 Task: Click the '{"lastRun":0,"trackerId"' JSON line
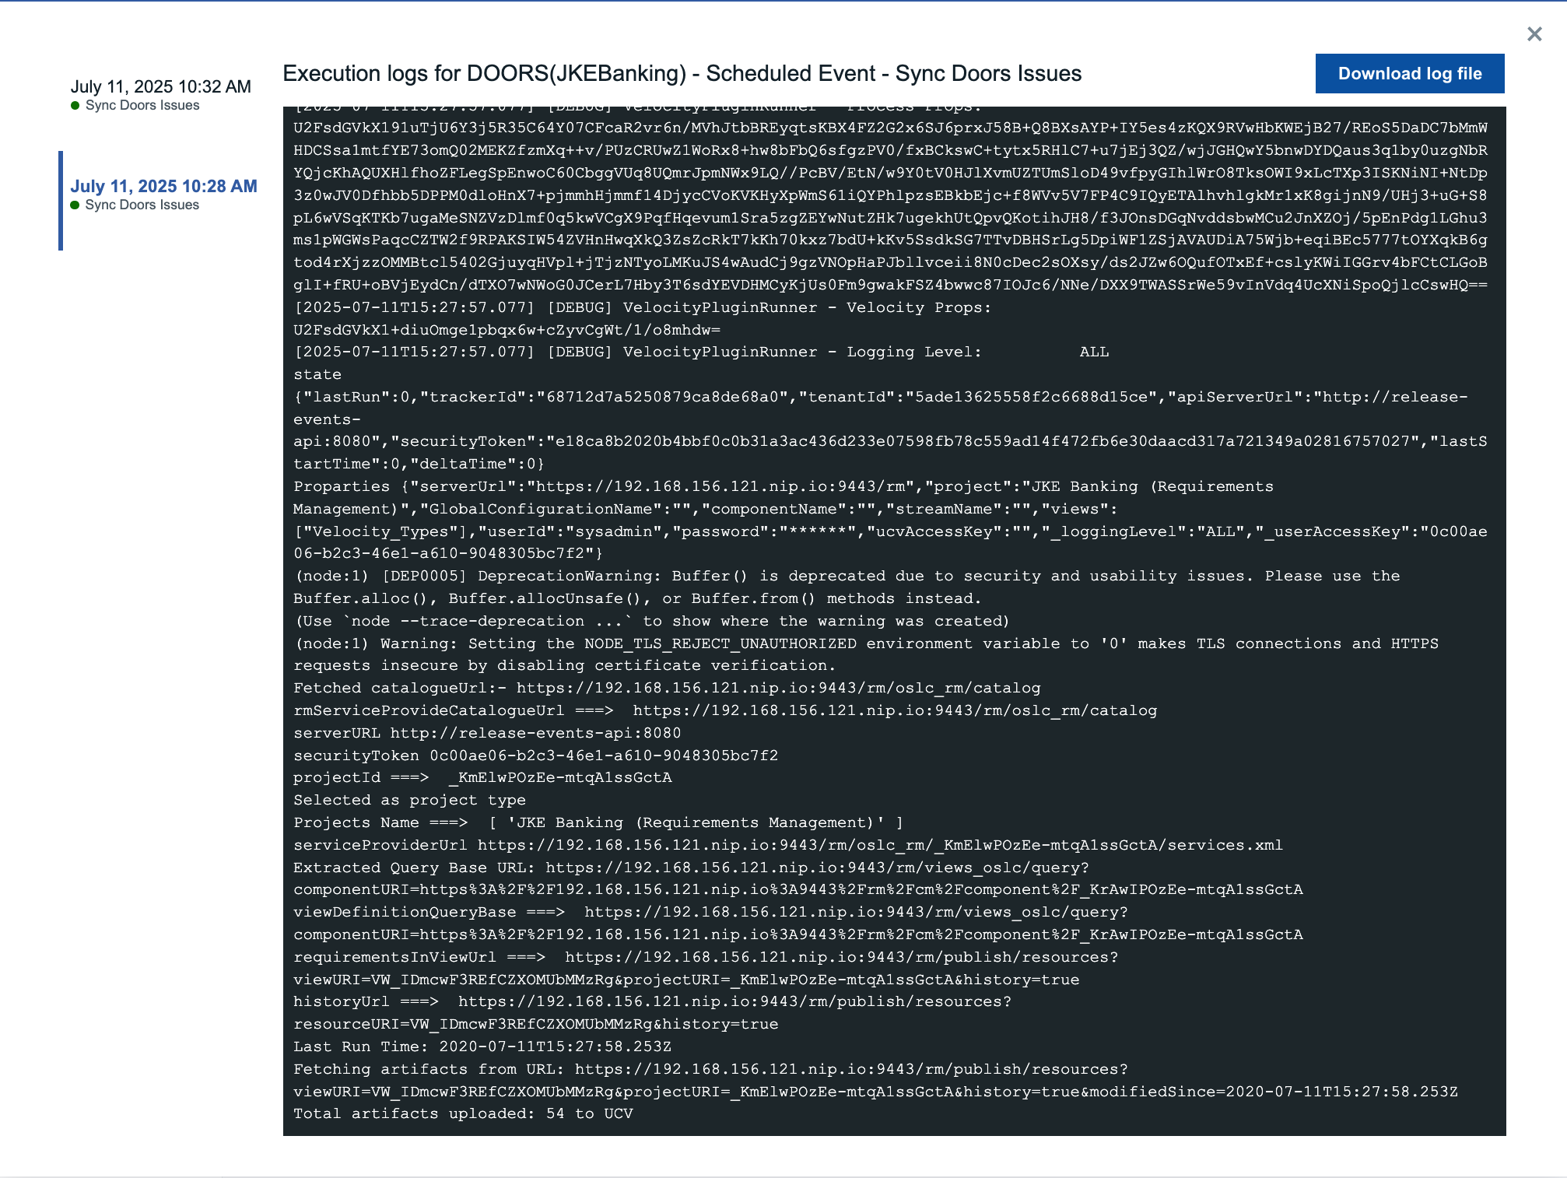[x=890, y=430]
